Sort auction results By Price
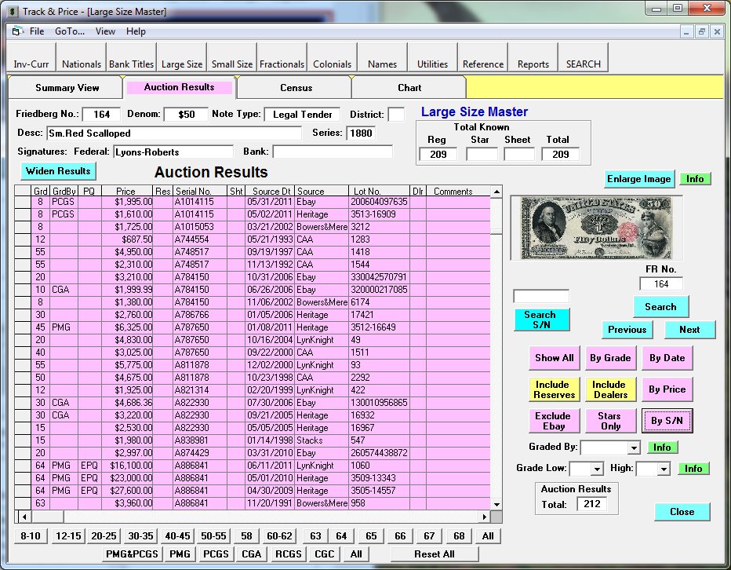Image resolution: width=731 pixels, height=570 pixels. tap(667, 389)
